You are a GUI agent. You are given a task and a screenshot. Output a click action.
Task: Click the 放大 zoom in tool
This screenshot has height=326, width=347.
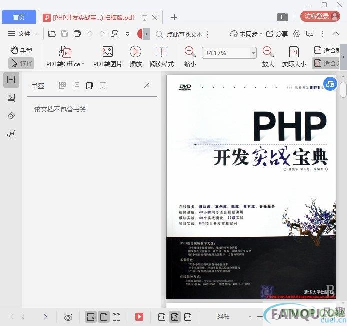(268, 57)
